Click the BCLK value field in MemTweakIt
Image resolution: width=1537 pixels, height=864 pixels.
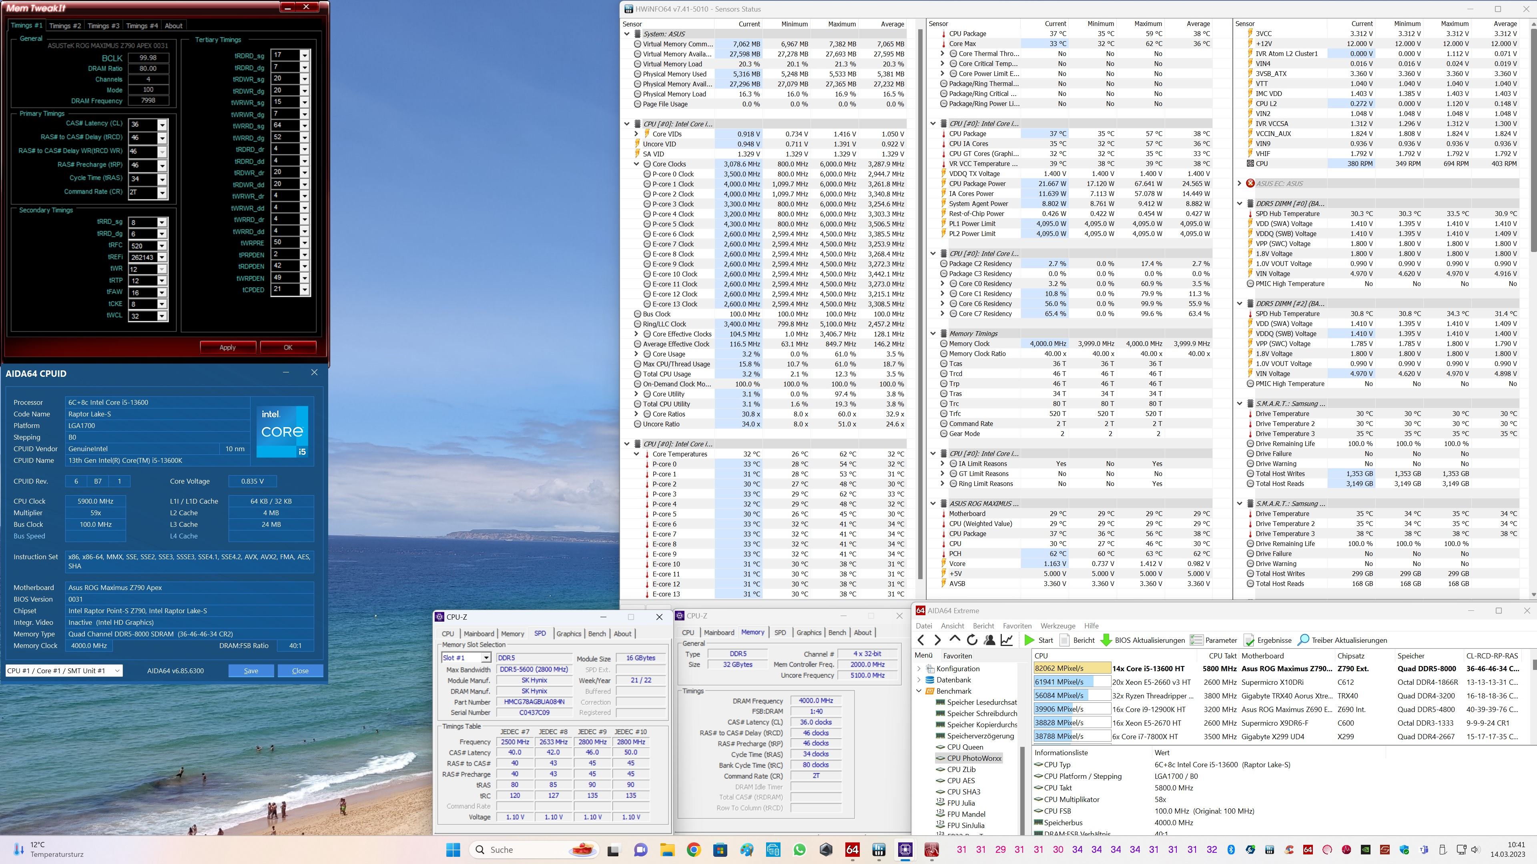click(148, 58)
